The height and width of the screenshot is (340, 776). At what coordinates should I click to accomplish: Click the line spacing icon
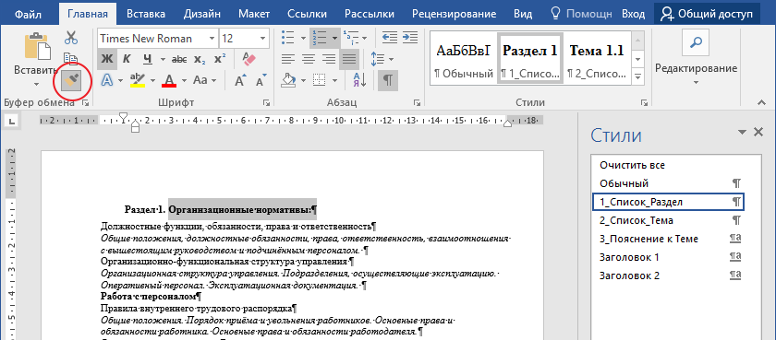click(378, 59)
